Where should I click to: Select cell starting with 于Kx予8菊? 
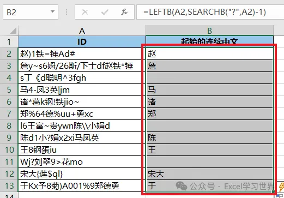point(82,186)
